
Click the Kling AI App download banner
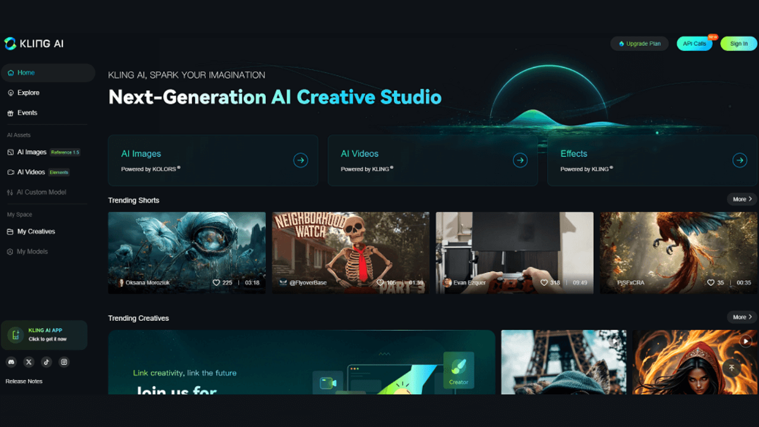[x=44, y=335]
